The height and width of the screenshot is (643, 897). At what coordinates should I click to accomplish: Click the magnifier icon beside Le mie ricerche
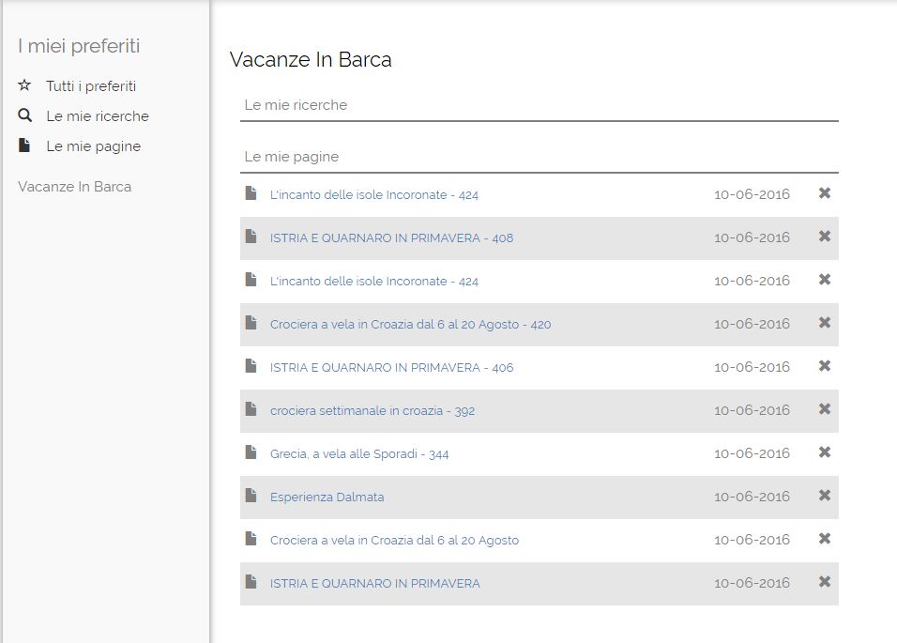24,115
